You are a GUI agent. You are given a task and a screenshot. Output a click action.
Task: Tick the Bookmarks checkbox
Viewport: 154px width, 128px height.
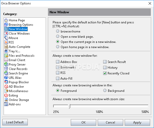tap(58, 67)
